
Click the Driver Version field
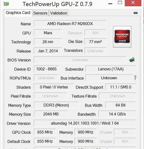coord(85,123)
